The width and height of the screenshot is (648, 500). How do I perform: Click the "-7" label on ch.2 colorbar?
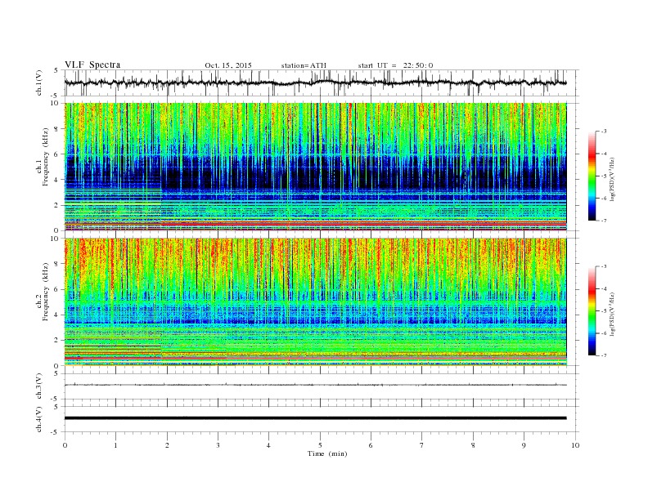604,355
